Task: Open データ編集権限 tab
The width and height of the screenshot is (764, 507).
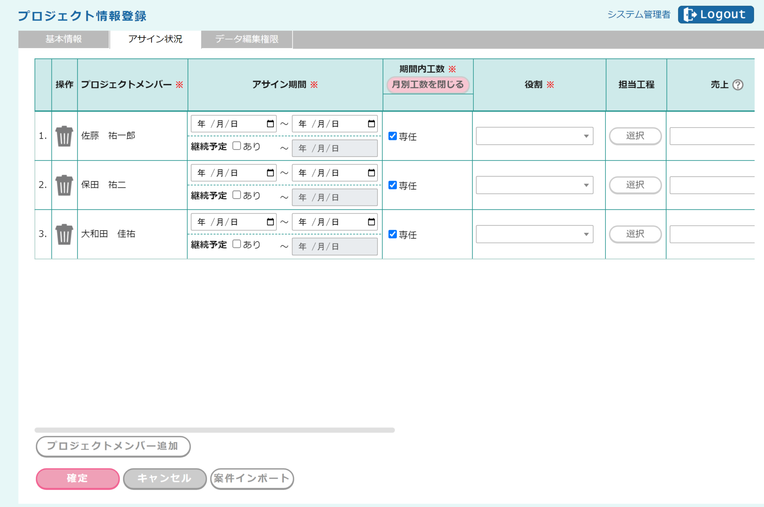Action: coord(247,39)
